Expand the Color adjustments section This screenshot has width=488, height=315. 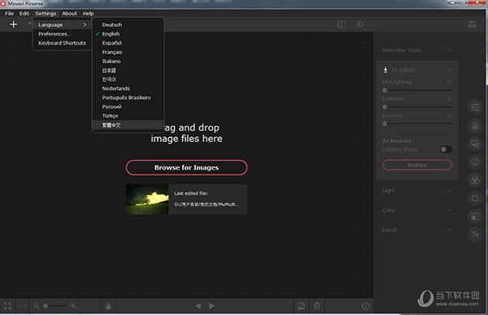pos(417,210)
